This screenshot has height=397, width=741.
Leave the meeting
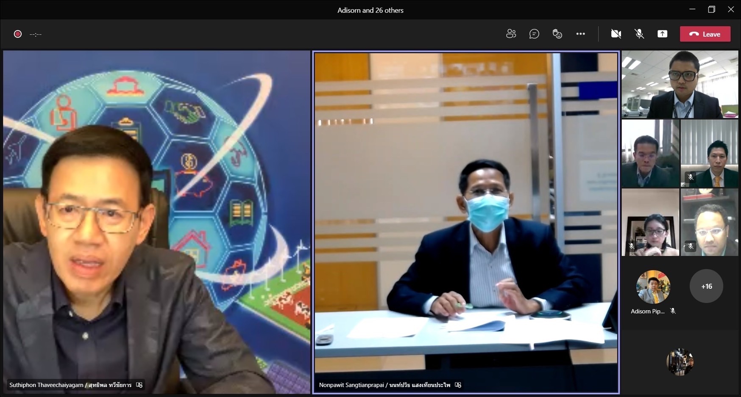[705, 34]
